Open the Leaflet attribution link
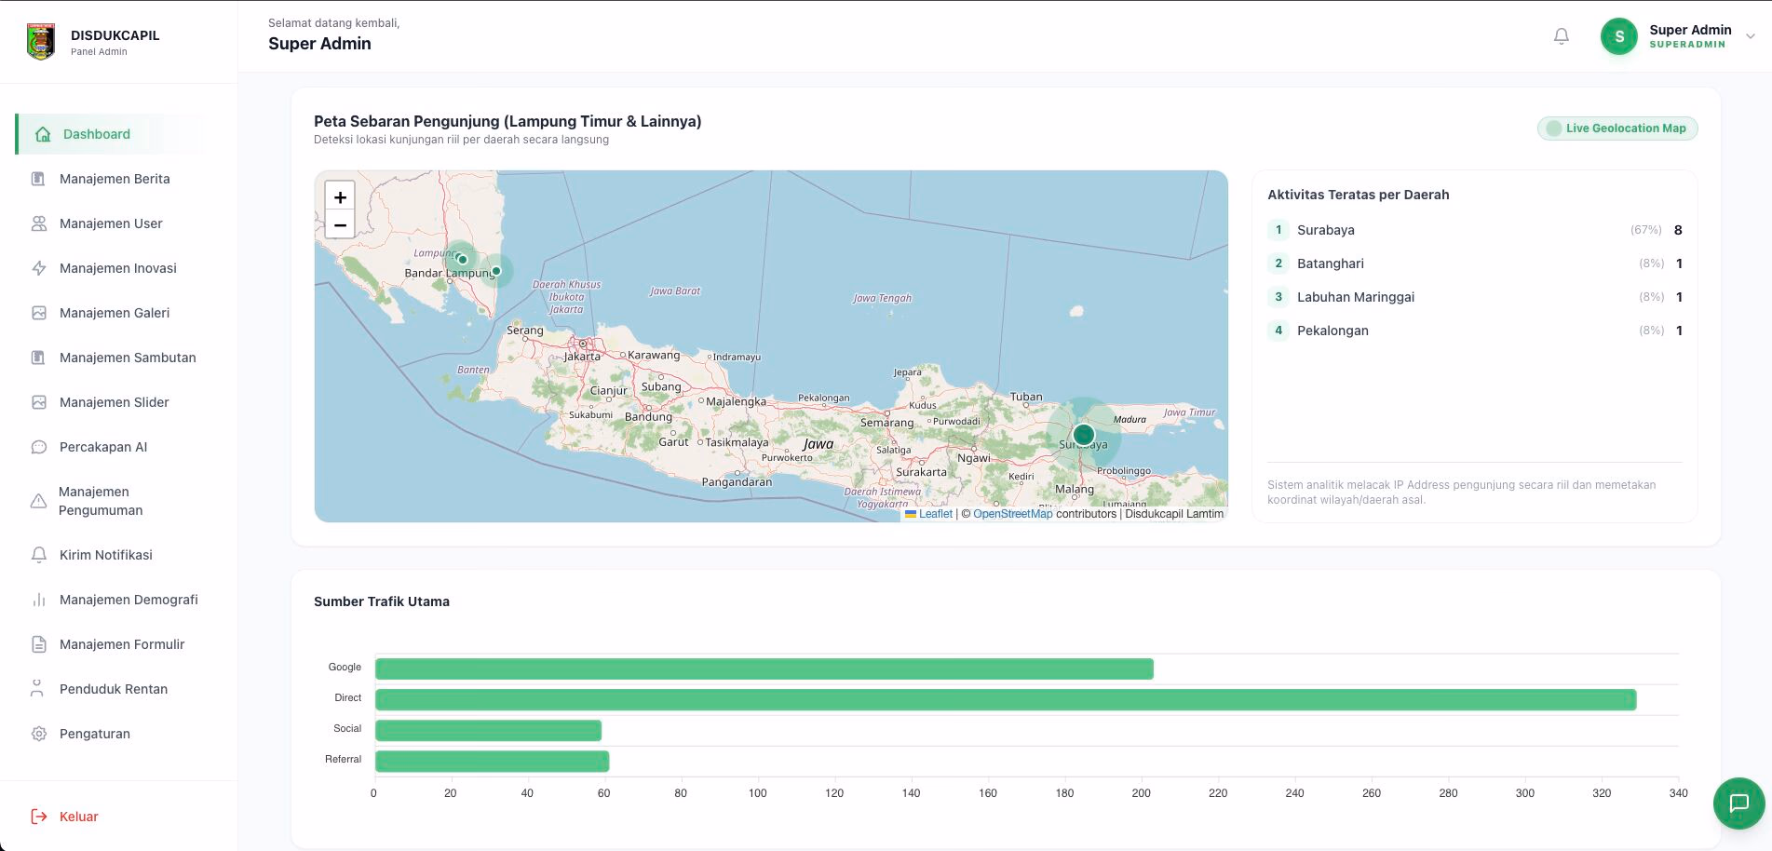 (936, 514)
